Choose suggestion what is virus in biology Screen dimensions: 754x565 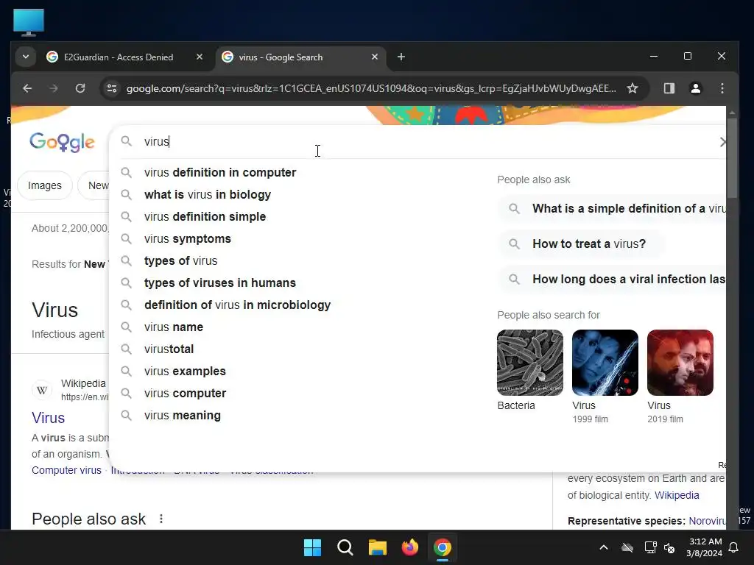(x=208, y=194)
